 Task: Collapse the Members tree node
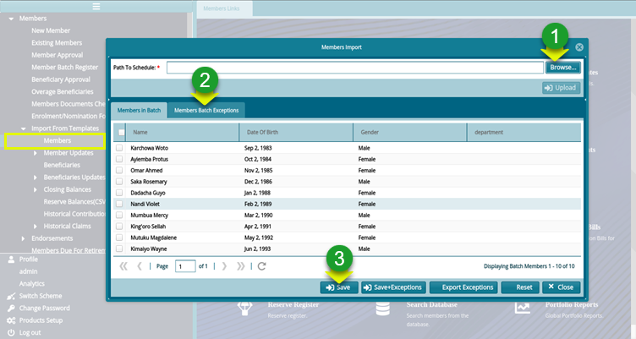coord(11,19)
